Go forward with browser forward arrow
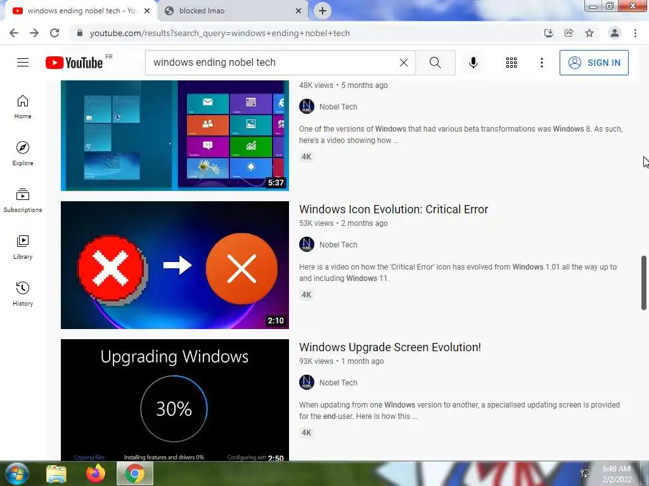 [34, 33]
